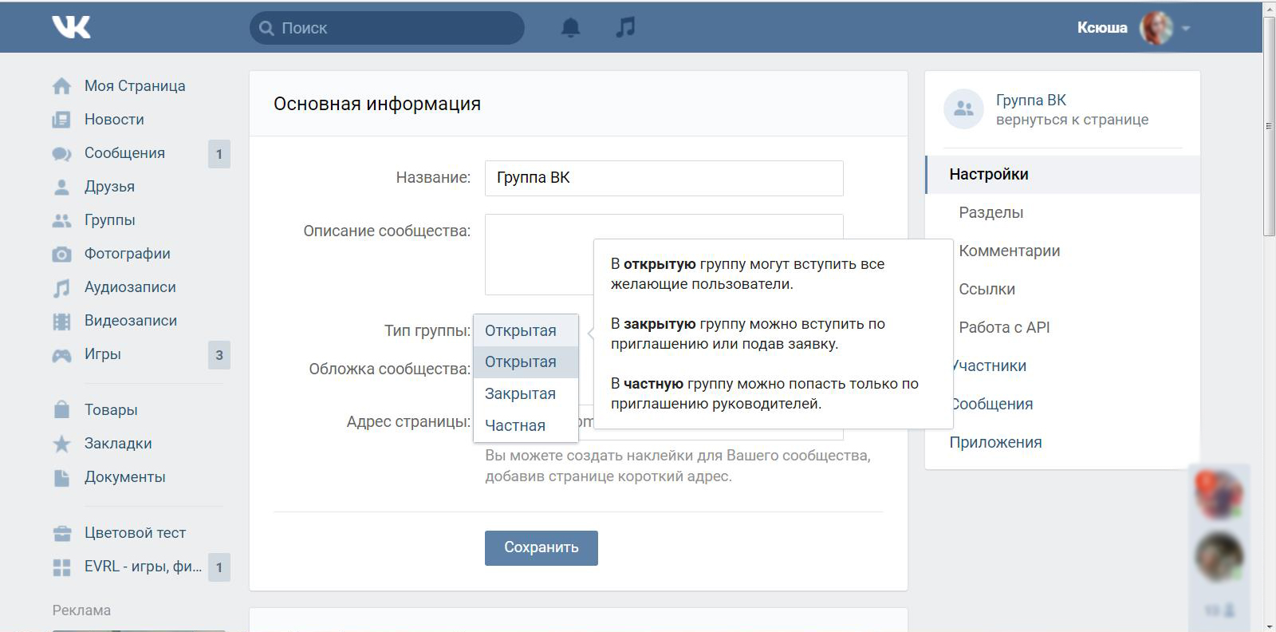
Task: Click the star icon beside Закладки
Action: click(x=61, y=444)
